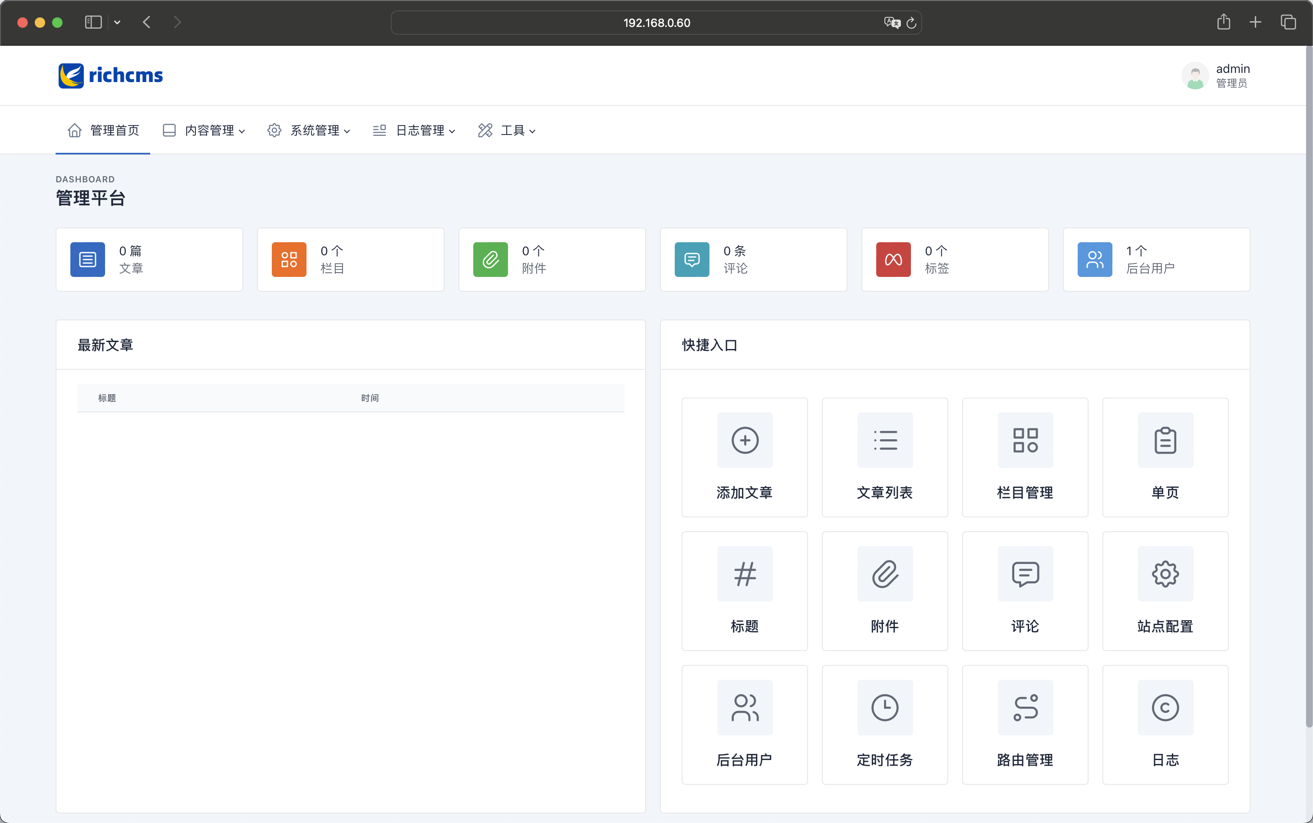Click the richcms logo link
The image size is (1313, 823).
point(111,75)
